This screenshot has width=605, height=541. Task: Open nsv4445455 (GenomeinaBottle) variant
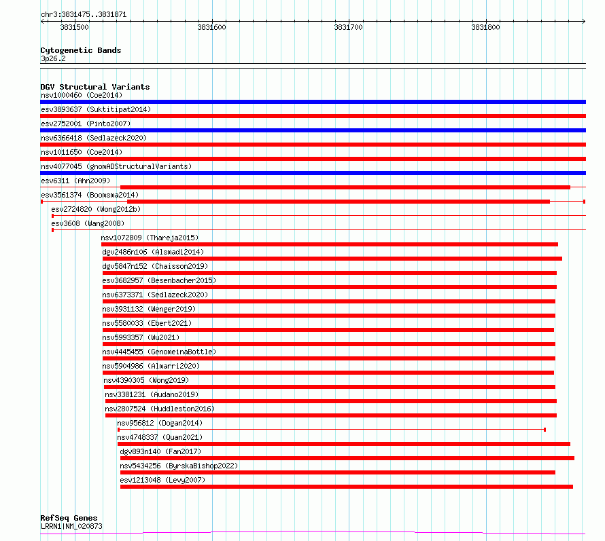click(159, 352)
